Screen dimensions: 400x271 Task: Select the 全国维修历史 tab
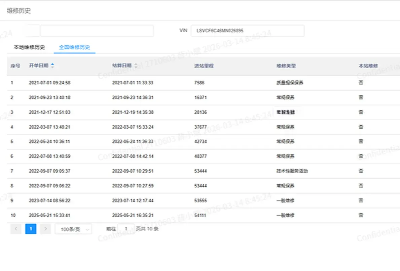click(x=74, y=47)
